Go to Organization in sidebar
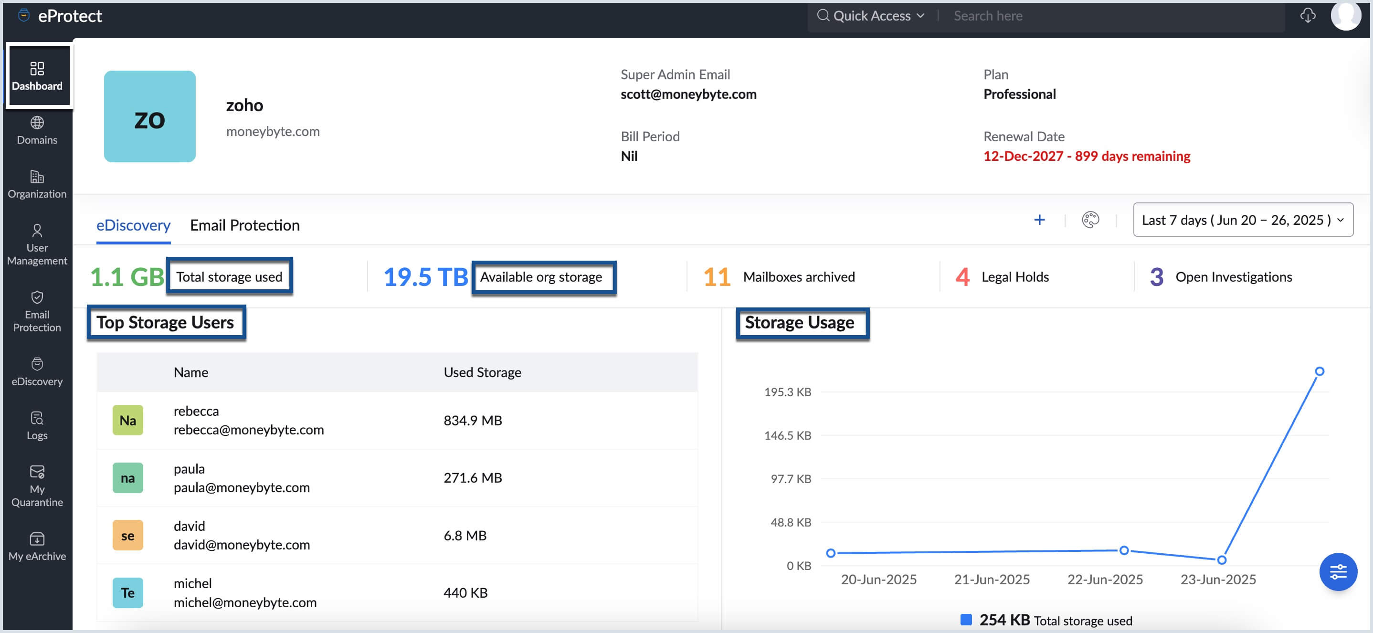 [37, 184]
